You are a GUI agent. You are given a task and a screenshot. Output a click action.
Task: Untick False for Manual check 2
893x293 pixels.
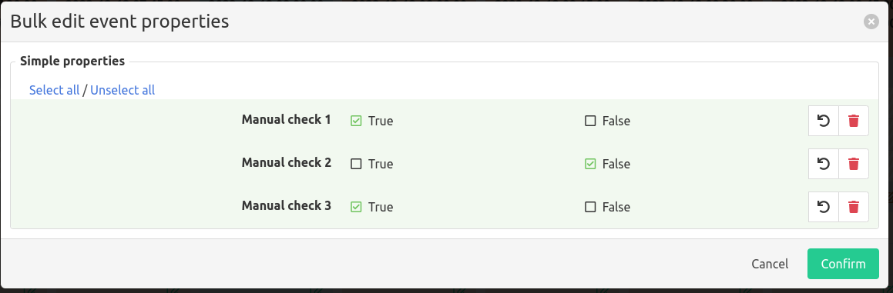click(x=590, y=164)
